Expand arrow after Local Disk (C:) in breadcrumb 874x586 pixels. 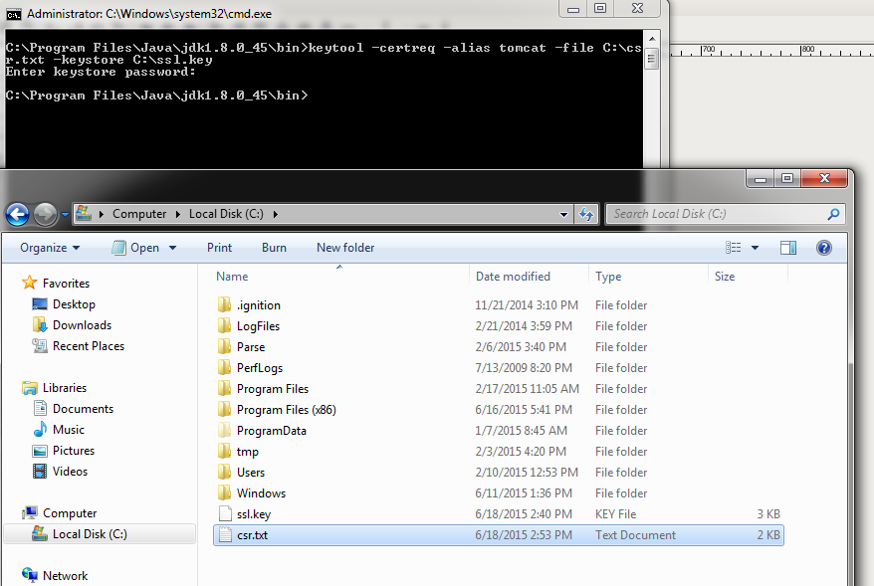pos(276,214)
